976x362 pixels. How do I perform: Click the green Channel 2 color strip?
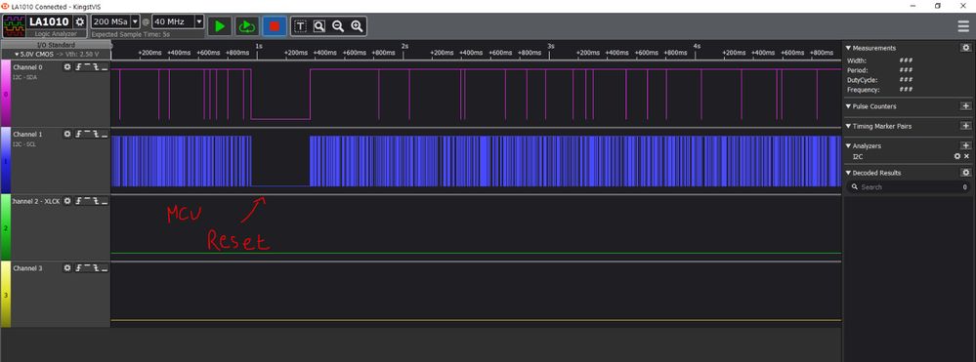[x=6, y=227]
